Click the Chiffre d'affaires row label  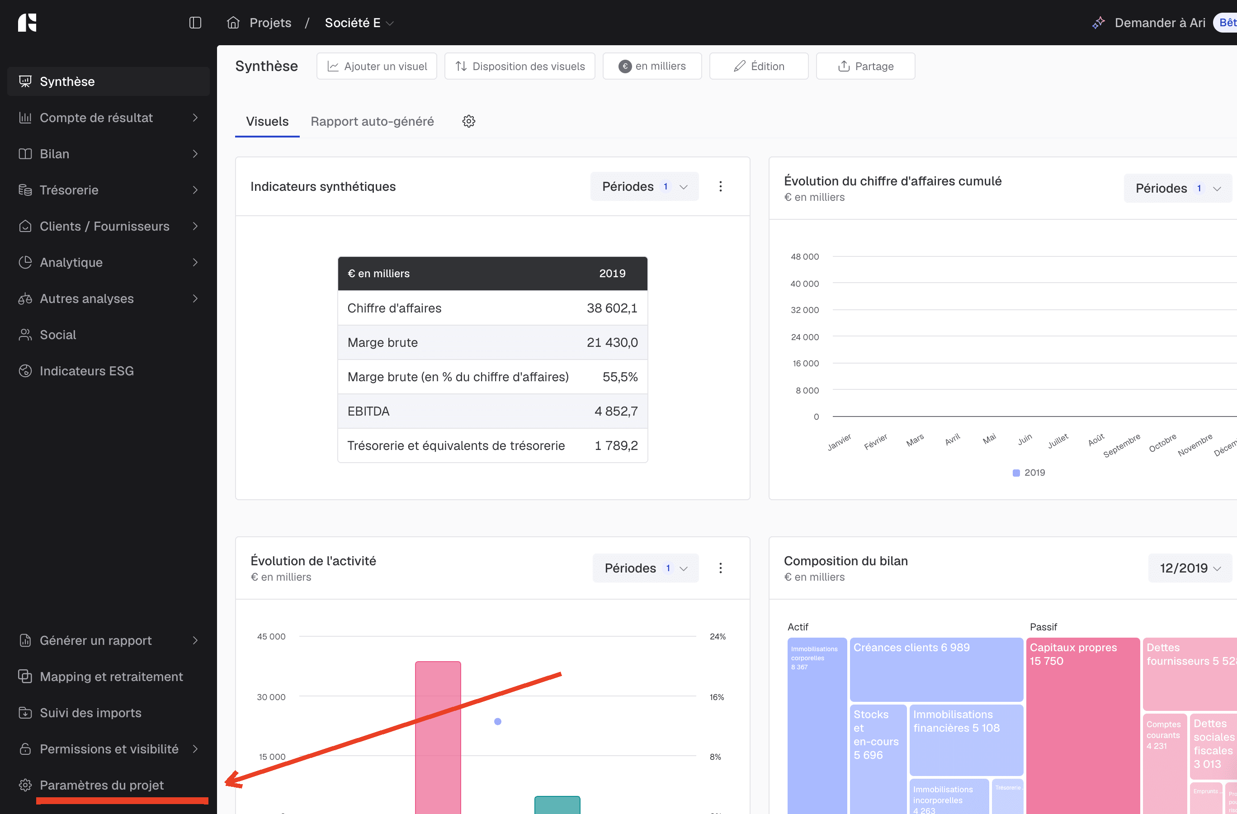(x=395, y=308)
